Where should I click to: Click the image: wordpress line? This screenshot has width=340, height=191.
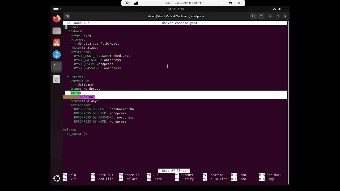tap(85, 89)
